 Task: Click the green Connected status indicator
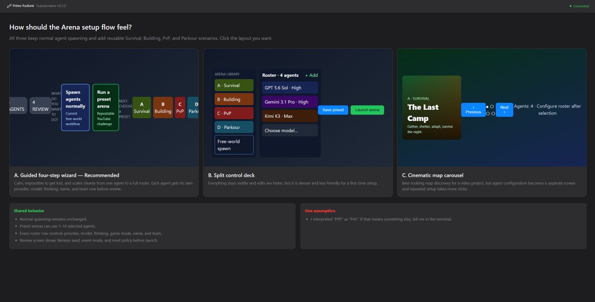tap(579, 6)
